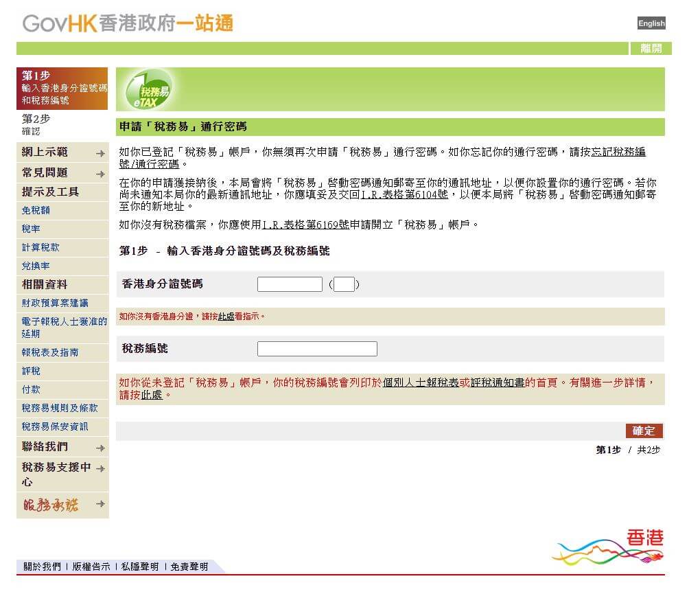The image size is (689, 594).
Task: Open the 報稅表及指南 link
Action: pyautogui.click(x=50, y=352)
